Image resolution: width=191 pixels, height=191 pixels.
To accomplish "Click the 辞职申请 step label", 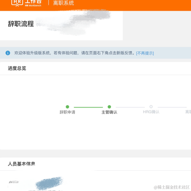I will click(x=67, y=112).
